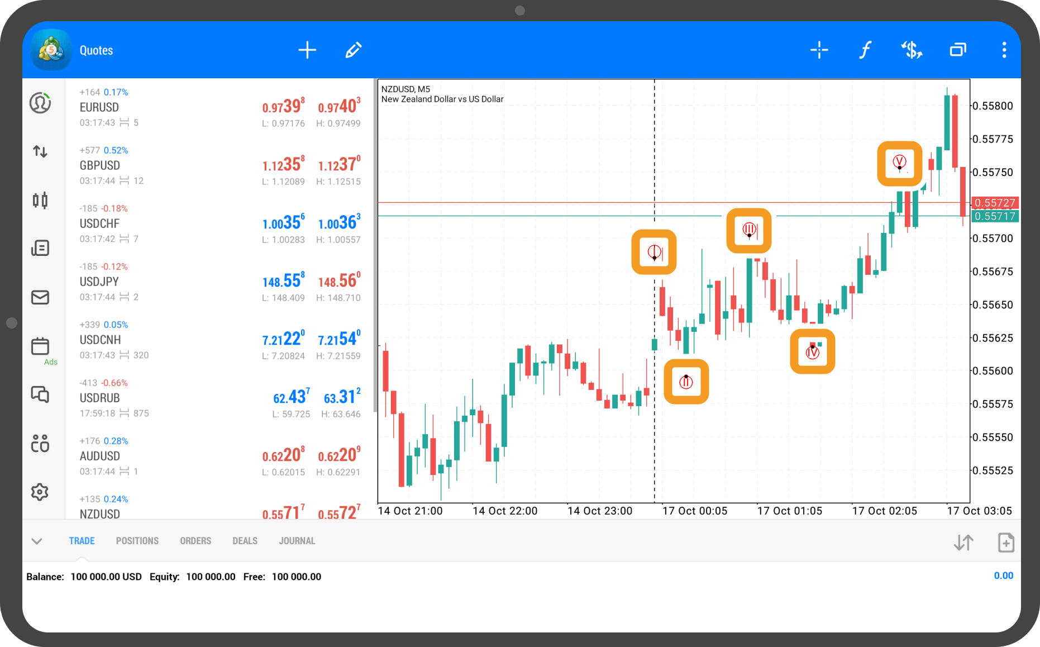The image size is (1040, 647).
Task: Sort trades with up-down arrows icon
Action: pyautogui.click(x=963, y=543)
